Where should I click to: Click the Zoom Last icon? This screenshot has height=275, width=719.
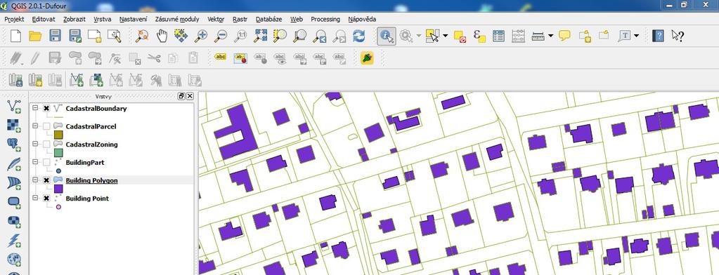click(320, 36)
